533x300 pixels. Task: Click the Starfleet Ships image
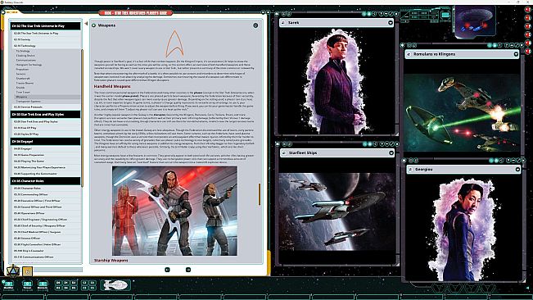(337, 211)
